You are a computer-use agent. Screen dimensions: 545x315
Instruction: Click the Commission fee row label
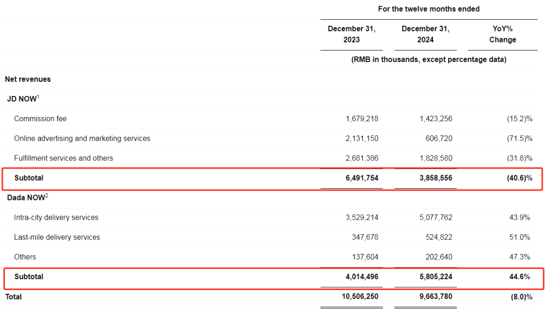(40, 119)
